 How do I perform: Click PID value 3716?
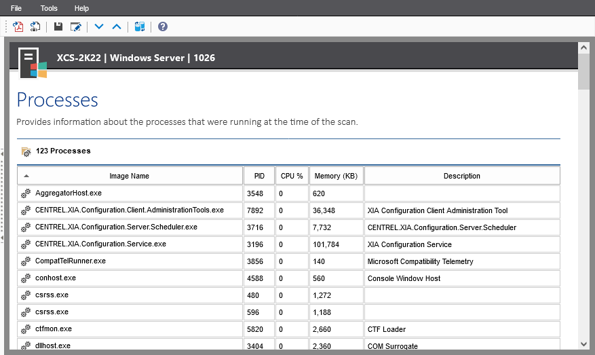click(x=255, y=227)
